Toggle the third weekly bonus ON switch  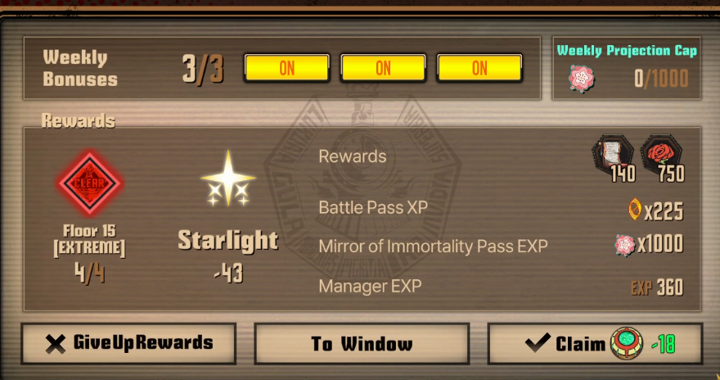[x=479, y=69]
